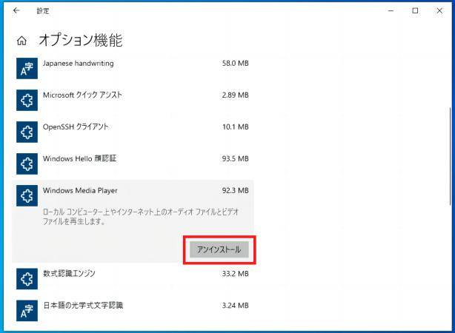Click the vertical scrollbar thumb
Viewport: 455px width, 333px height.
[x=450, y=156]
